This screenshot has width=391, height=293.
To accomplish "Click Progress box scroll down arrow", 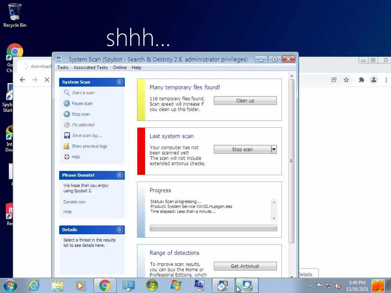I will tap(274, 219).
